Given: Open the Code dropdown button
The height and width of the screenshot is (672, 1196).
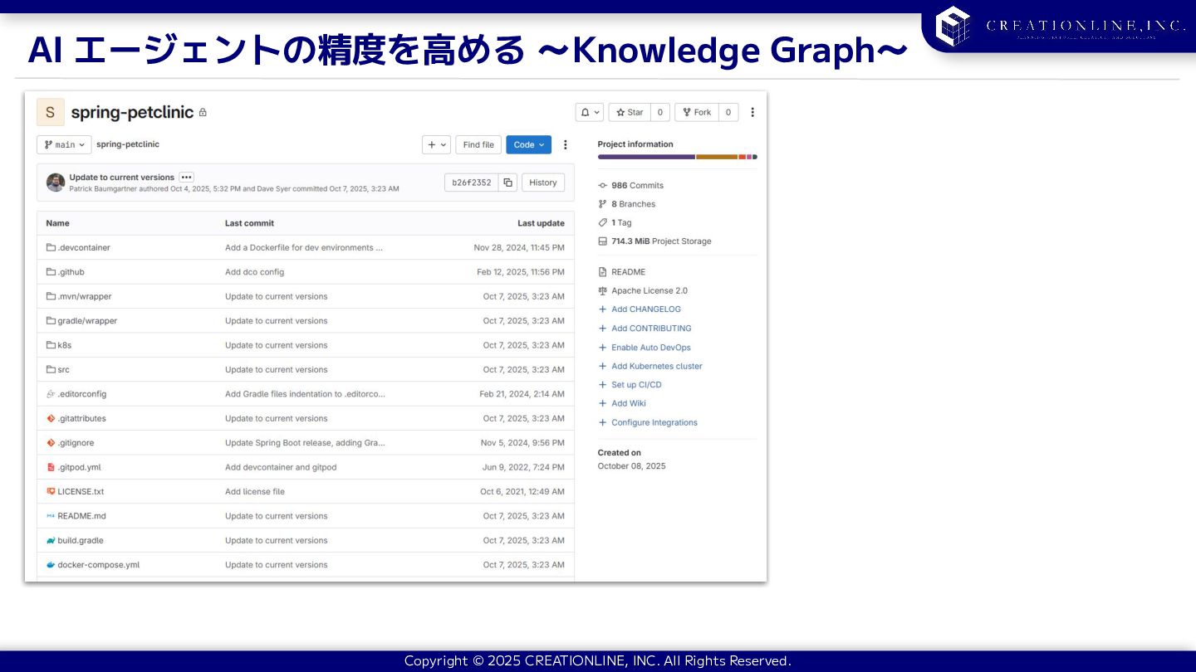Looking at the screenshot, I should 529,144.
